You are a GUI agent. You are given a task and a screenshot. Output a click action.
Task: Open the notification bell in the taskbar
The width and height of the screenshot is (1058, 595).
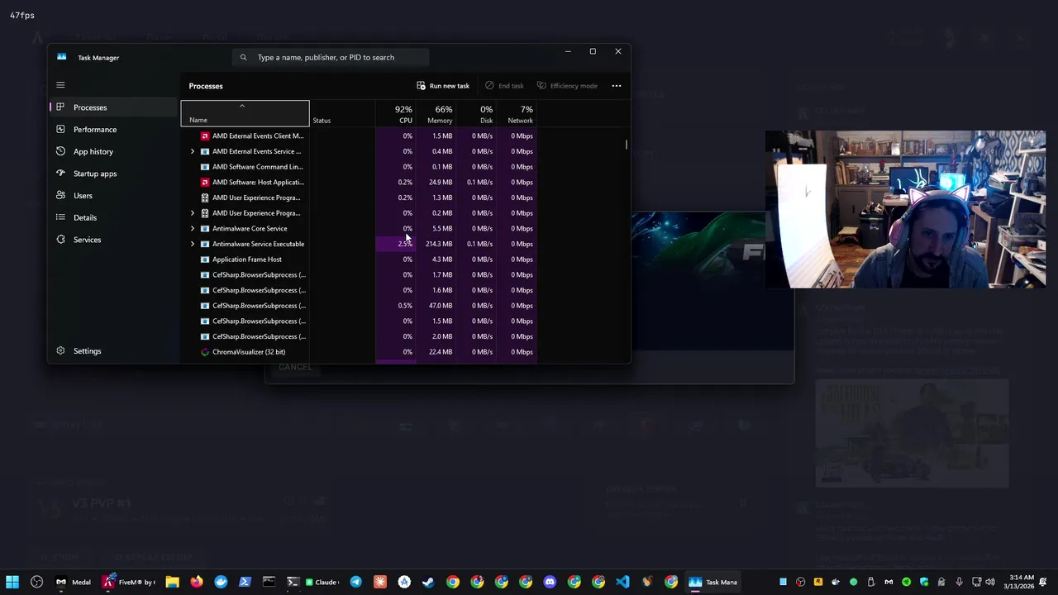(1042, 582)
